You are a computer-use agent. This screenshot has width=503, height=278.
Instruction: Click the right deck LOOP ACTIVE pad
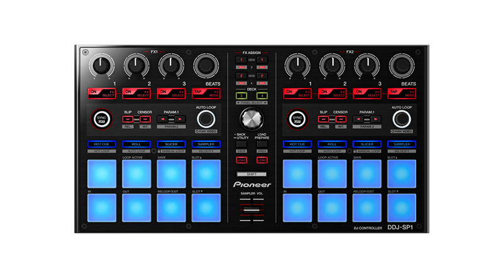pos(332,174)
